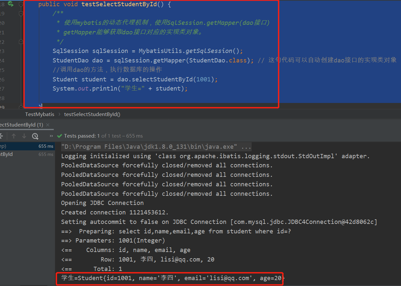Click the 使用mybatis的动态代理机制 comment line
The height and width of the screenshot is (286, 401).
point(163,23)
